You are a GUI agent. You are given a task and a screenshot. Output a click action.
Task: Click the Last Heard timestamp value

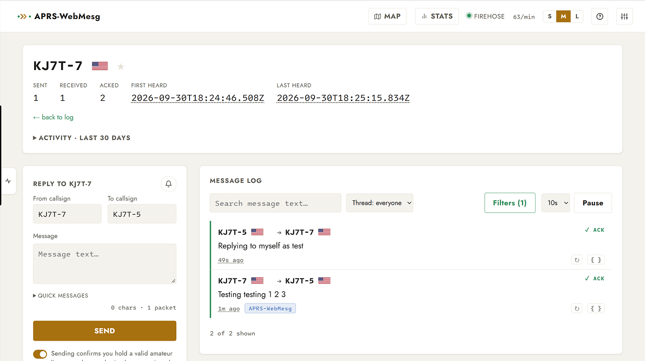point(343,98)
